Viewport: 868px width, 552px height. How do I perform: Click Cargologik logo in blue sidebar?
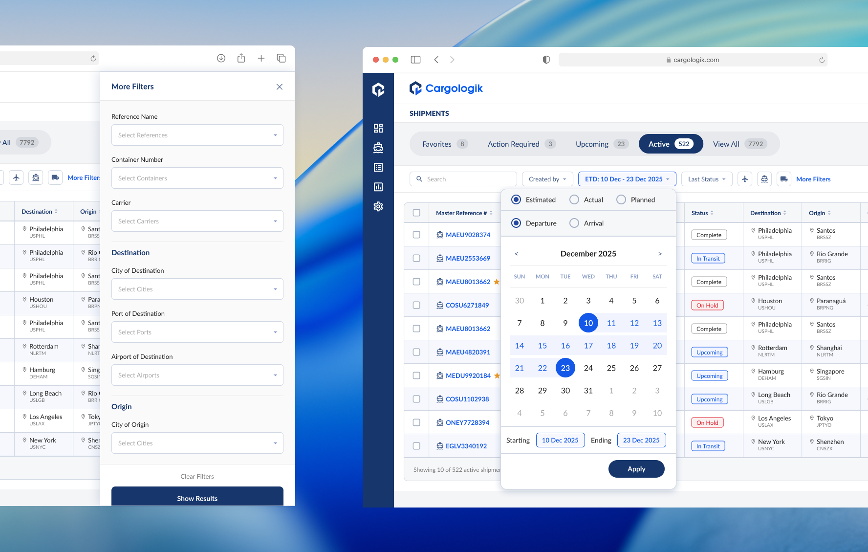378,89
